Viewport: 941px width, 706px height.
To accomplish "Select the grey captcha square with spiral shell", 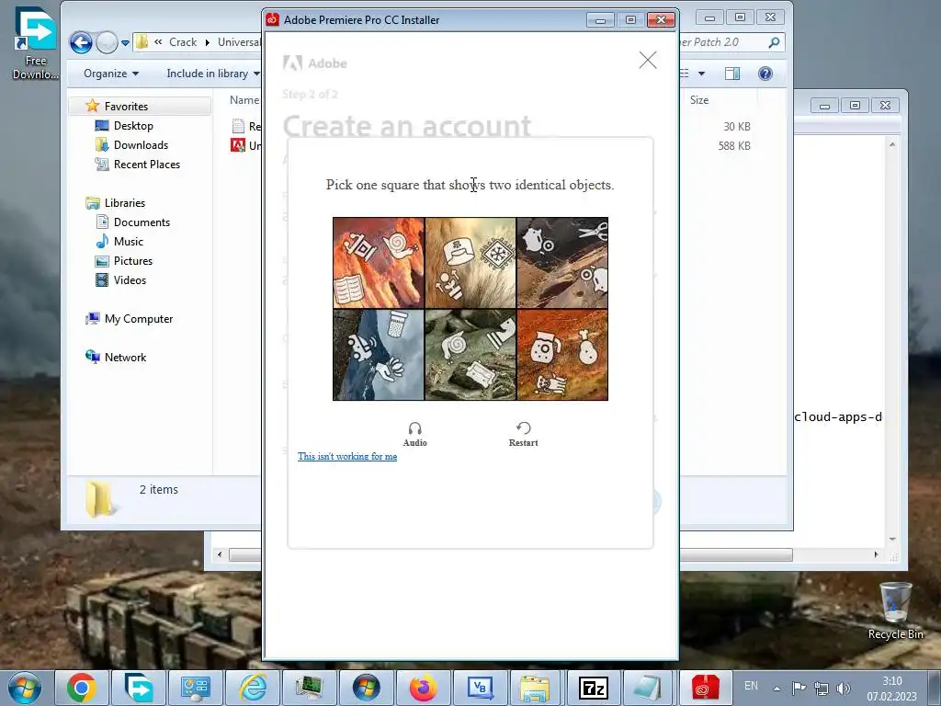I will 470,355.
